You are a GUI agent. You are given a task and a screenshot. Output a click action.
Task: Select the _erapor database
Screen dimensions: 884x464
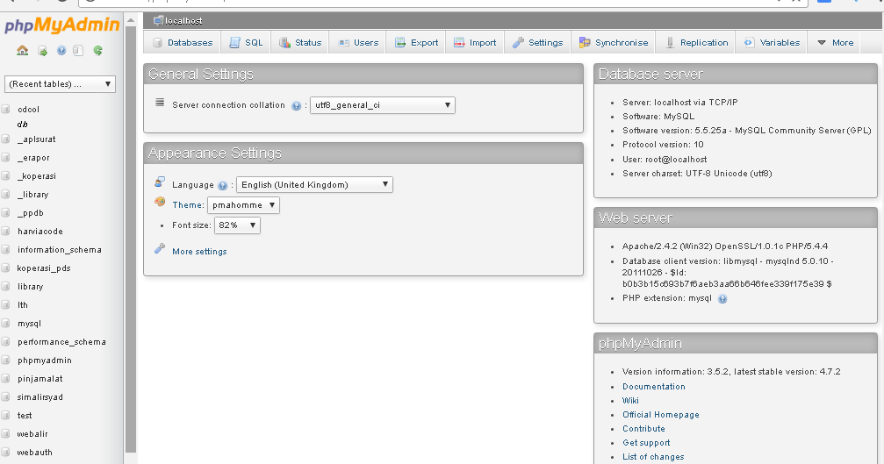[x=33, y=158]
